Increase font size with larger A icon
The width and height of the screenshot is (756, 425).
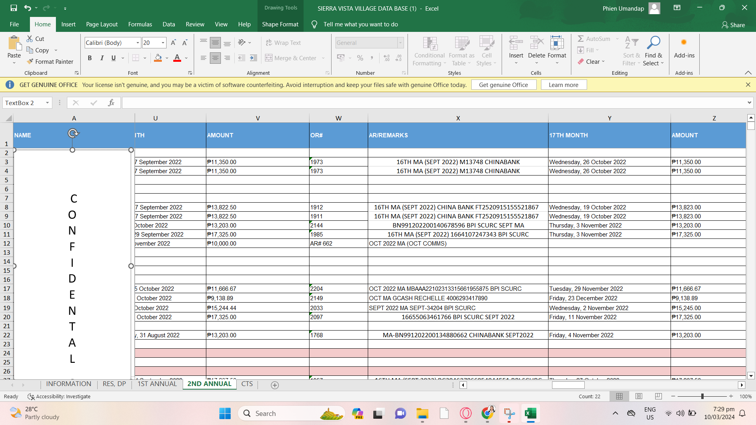[173, 42]
